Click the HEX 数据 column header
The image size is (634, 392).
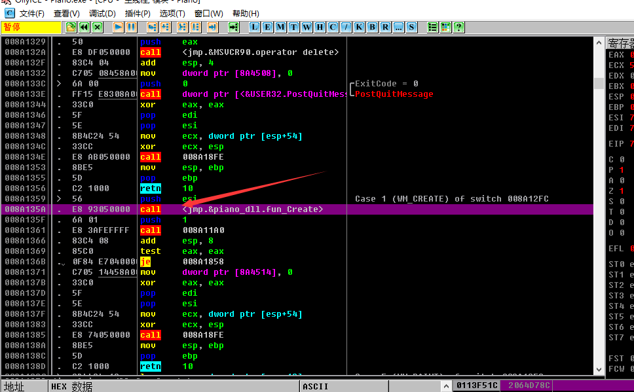coord(174,386)
